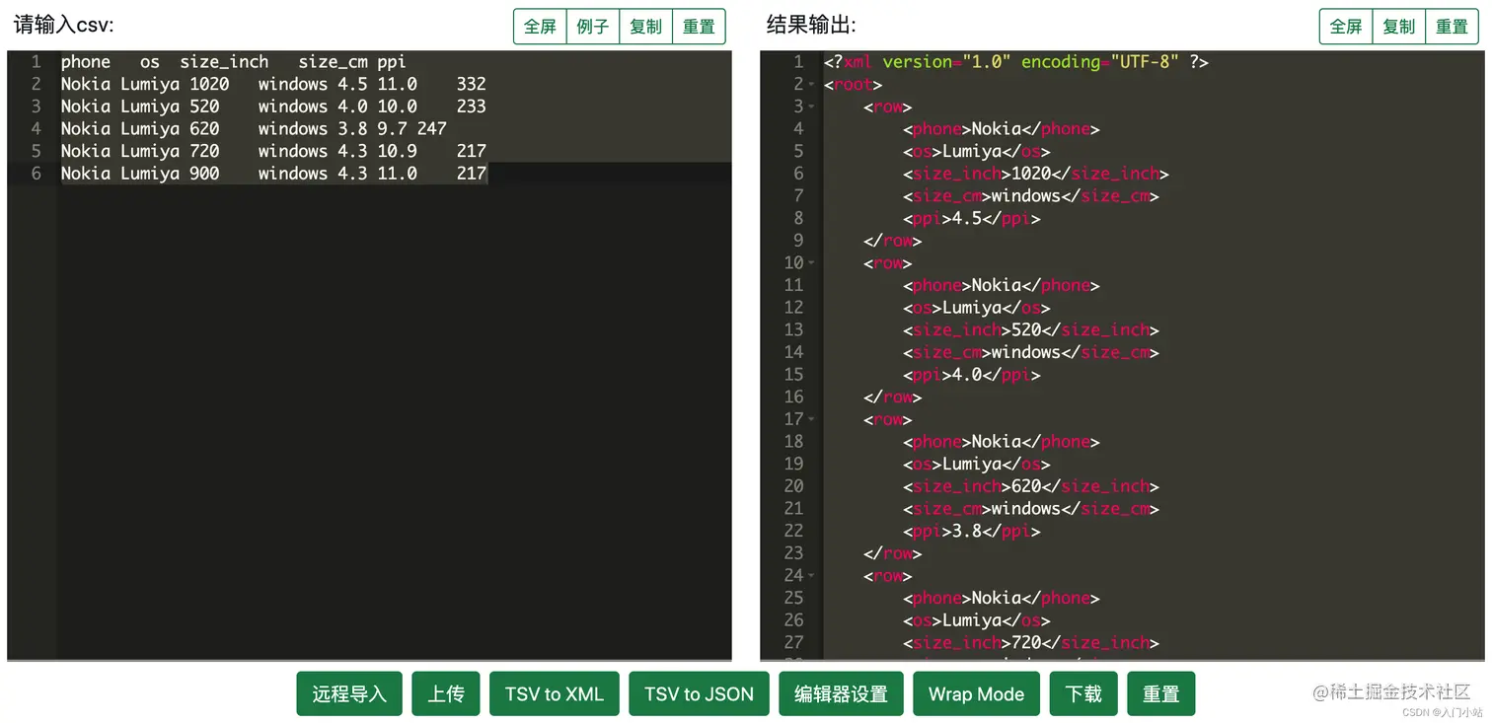The image size is (1492, 723).
Task: Collapse the first row element fold arrow
Action: click(811, 107)
